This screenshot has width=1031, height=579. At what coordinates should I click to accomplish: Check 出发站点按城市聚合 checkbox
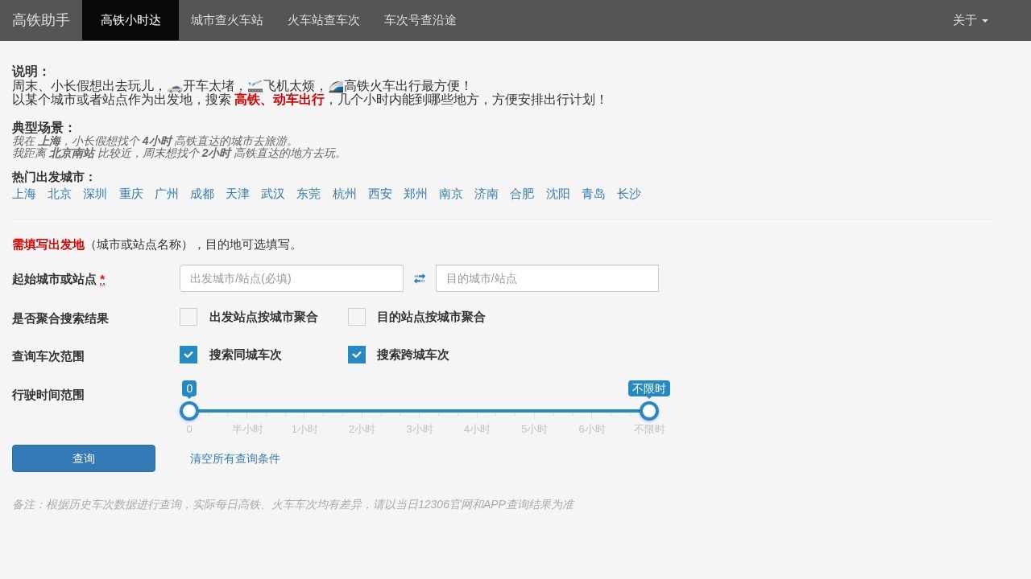(188, 317)
